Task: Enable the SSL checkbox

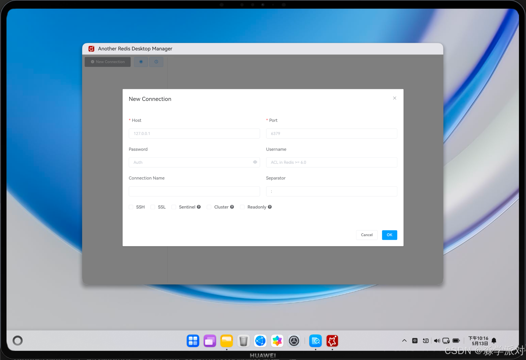Action: point(153,207)
